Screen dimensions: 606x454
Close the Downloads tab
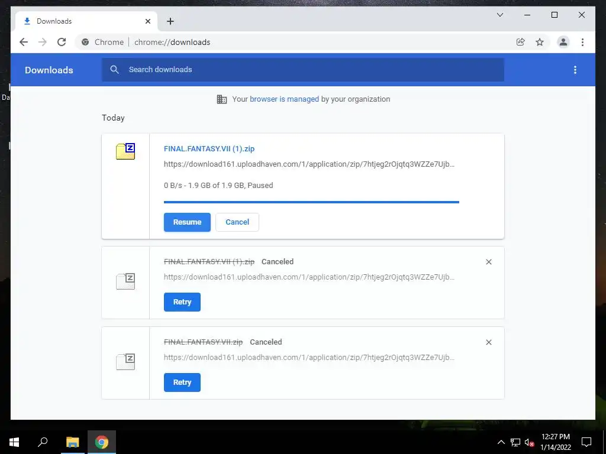pos(147,21)
